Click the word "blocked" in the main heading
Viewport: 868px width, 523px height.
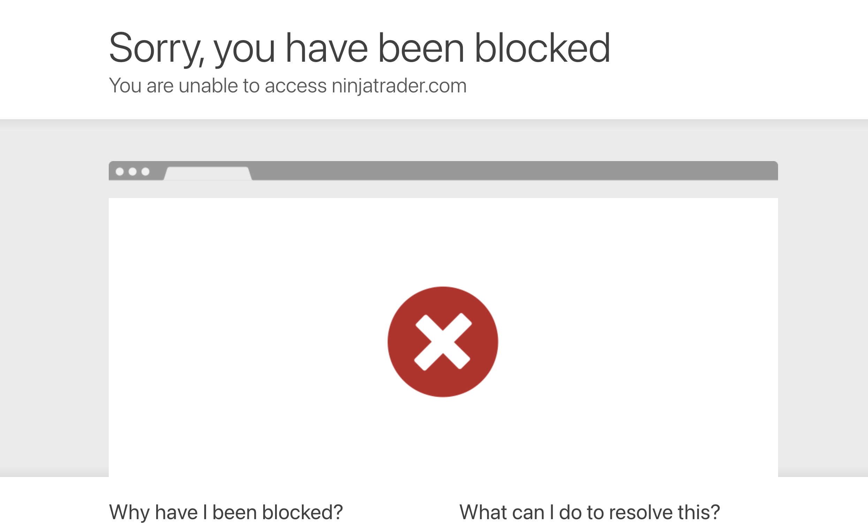[542, 48]
